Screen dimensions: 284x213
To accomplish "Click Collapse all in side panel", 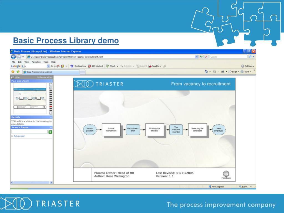I will coord(43,77).
